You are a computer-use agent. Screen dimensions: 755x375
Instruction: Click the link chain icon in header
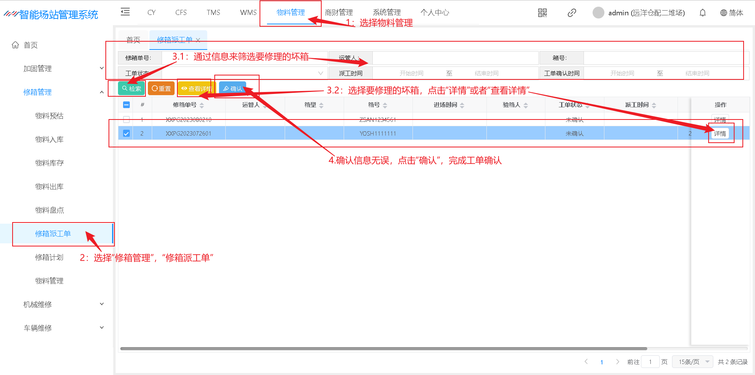[x=572, y=13]
